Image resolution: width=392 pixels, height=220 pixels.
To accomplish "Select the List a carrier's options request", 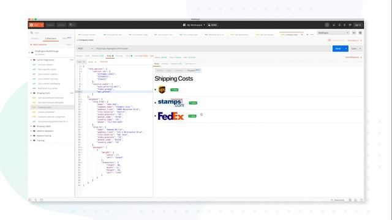I will pyautogui.click(x=48, y=74).
